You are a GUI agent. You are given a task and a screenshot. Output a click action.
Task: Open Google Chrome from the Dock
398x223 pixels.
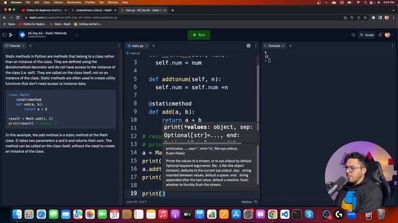point(272,214)
